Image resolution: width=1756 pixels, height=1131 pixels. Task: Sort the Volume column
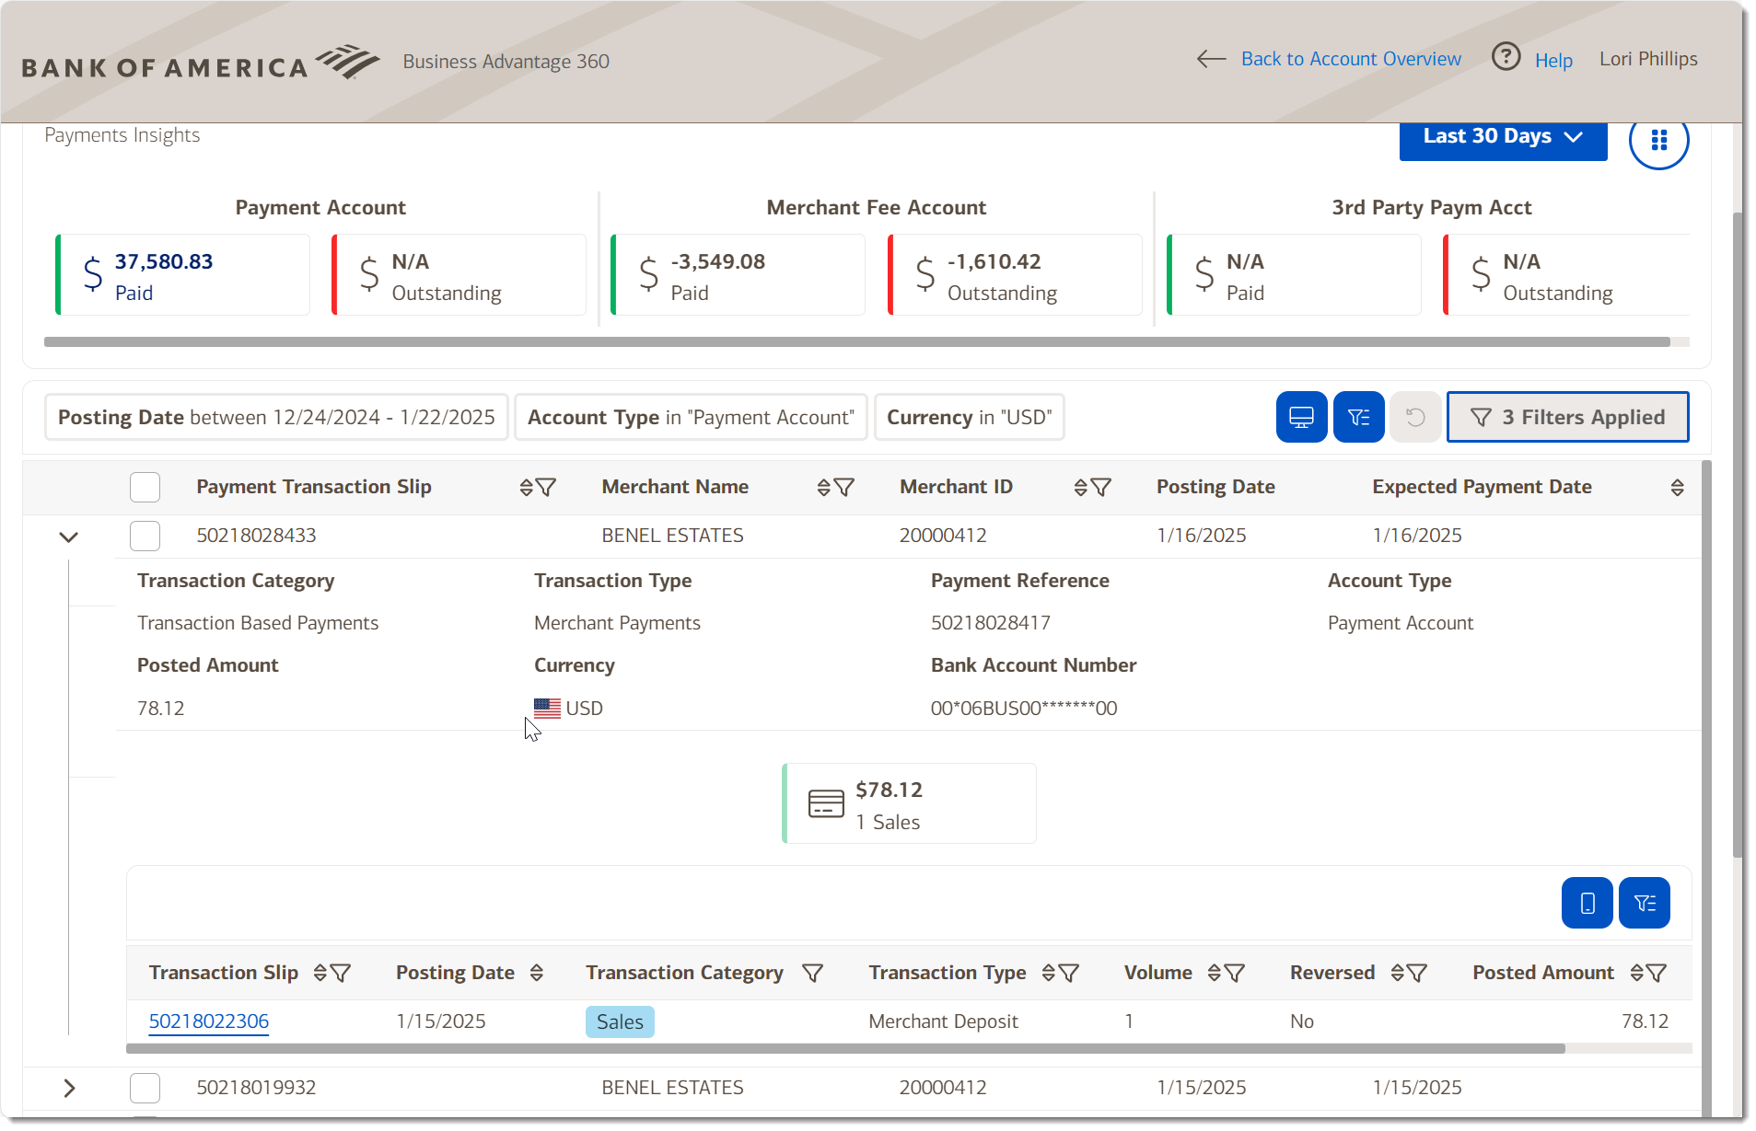pos(1214,973)
